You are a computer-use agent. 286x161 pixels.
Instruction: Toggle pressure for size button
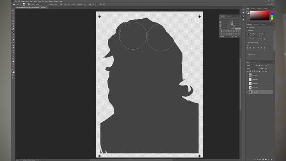point(101,4)
